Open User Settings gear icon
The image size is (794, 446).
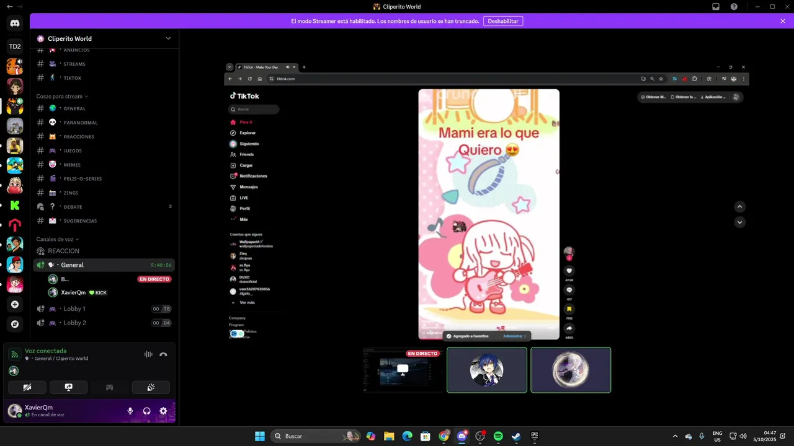point(163,411)
